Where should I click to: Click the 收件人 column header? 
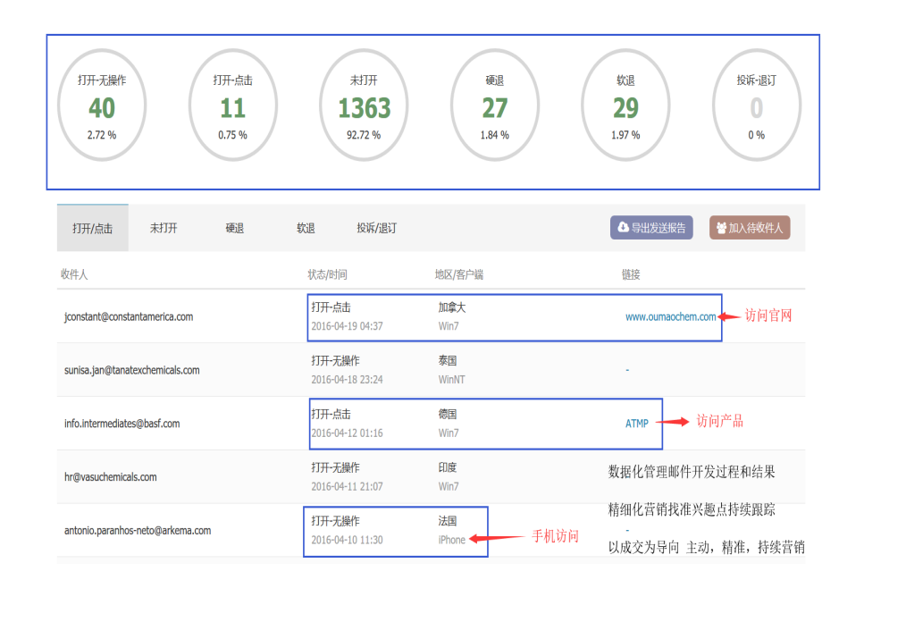point(75,274)
